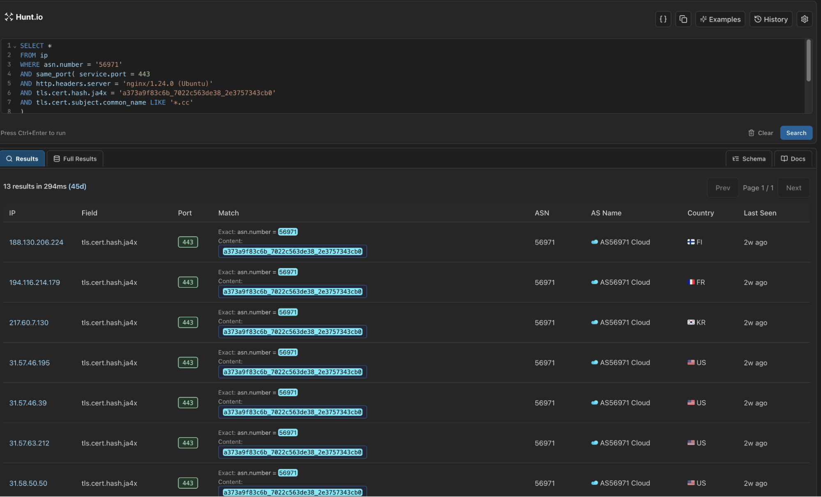Open IP 188.130.206.224 details
821x497 pixels.
pos(36,242)
